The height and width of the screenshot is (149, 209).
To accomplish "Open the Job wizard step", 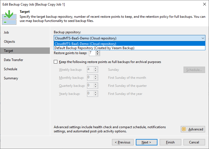I will pyautogui.click(x=6, y=32).
